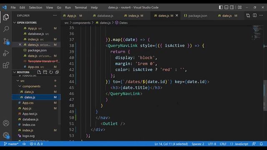Open the File menu
This screenshot has height=150, width=267.
[x=13, y=7]
